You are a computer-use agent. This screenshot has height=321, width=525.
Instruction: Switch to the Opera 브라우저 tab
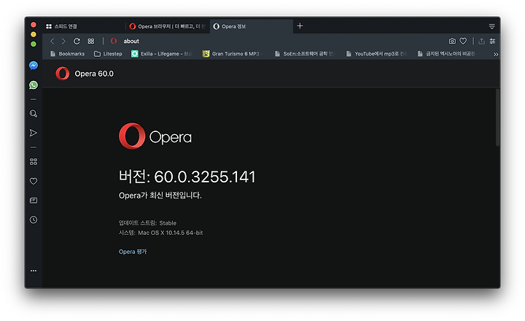pos(168,26)
